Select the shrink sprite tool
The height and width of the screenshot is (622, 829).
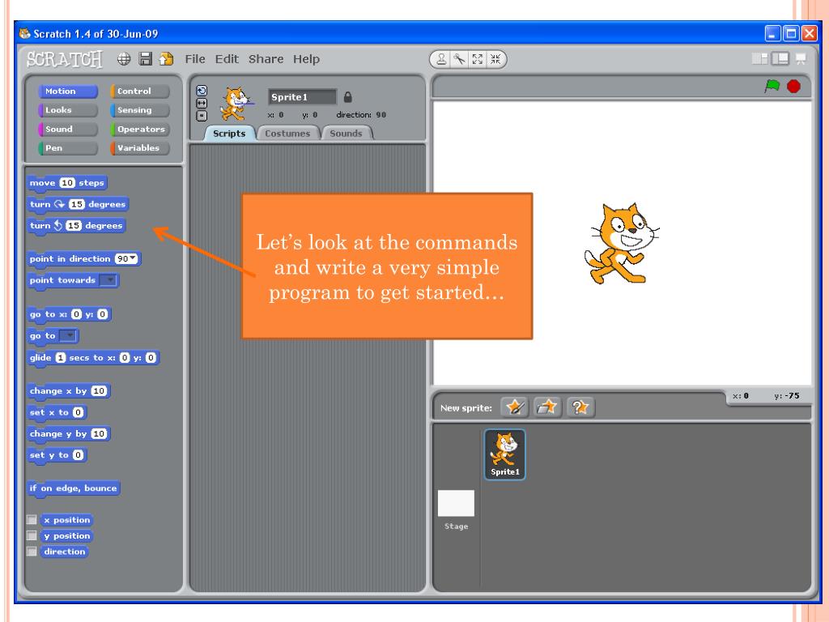(x=495, y=59)
